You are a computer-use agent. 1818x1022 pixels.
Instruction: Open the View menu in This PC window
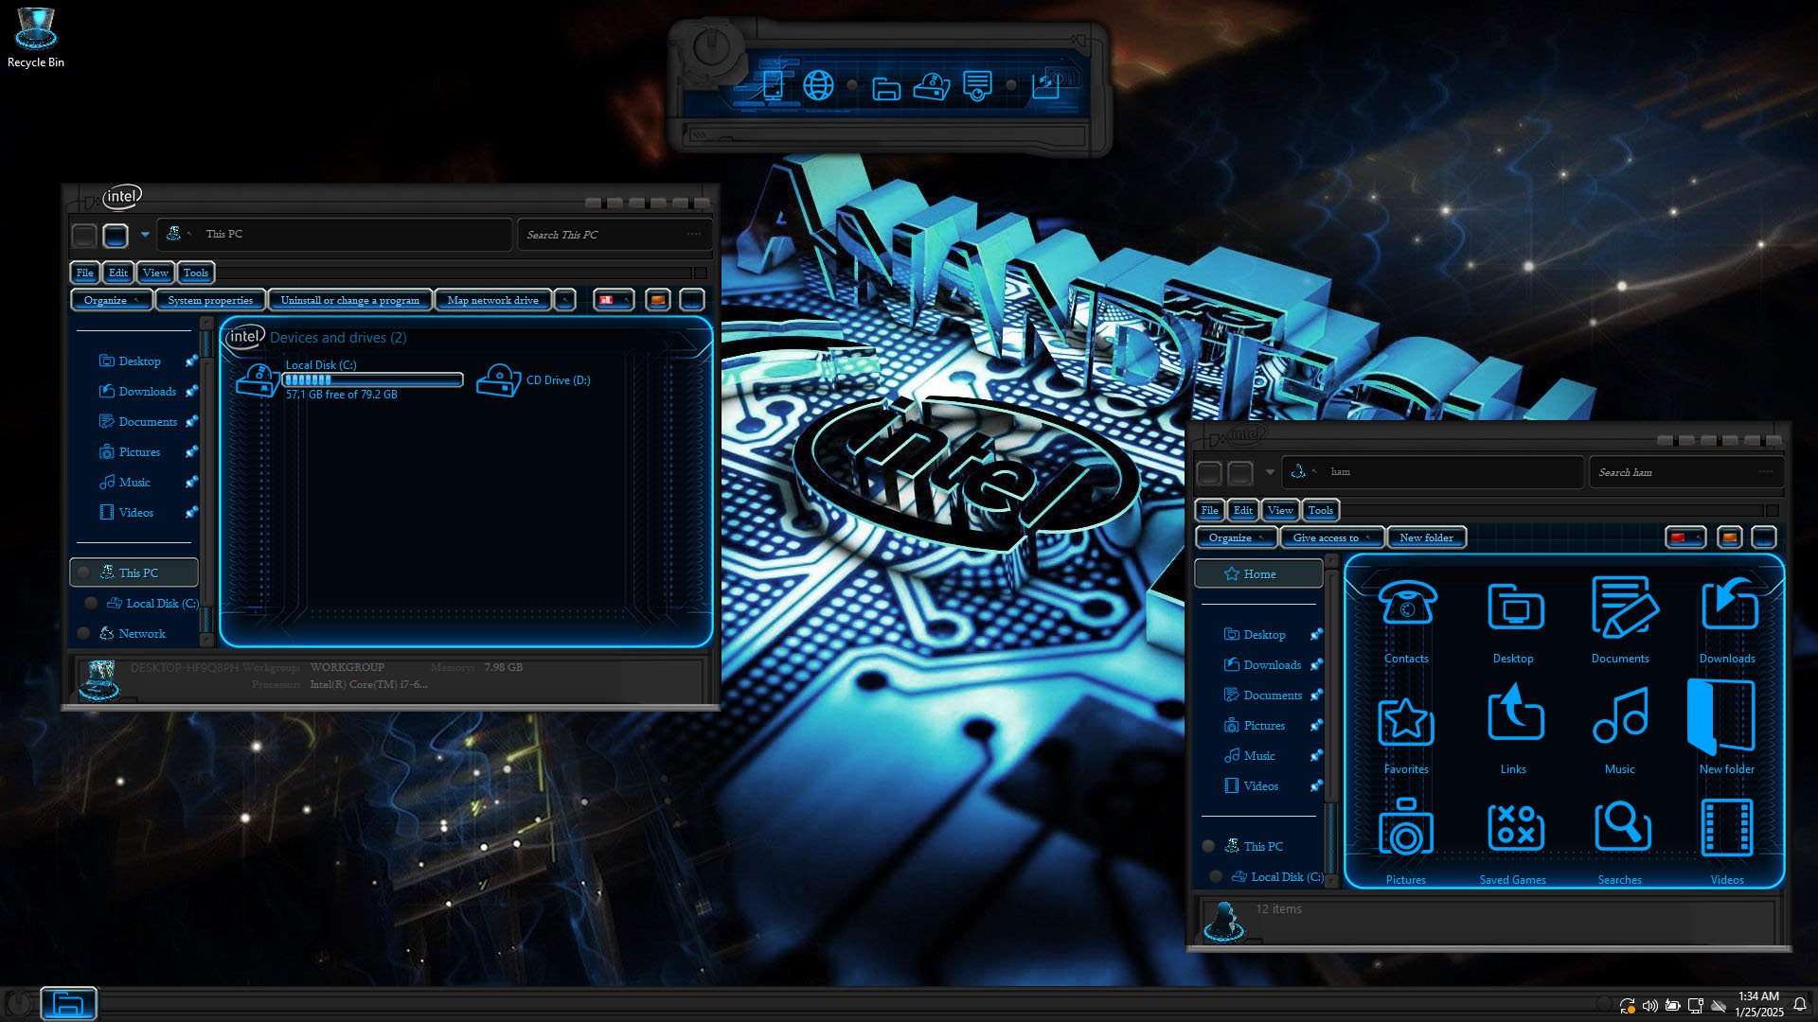coord(155,273)
